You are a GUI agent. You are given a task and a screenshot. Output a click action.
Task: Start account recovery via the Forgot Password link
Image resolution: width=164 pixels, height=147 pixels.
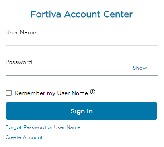pos(43,127)
